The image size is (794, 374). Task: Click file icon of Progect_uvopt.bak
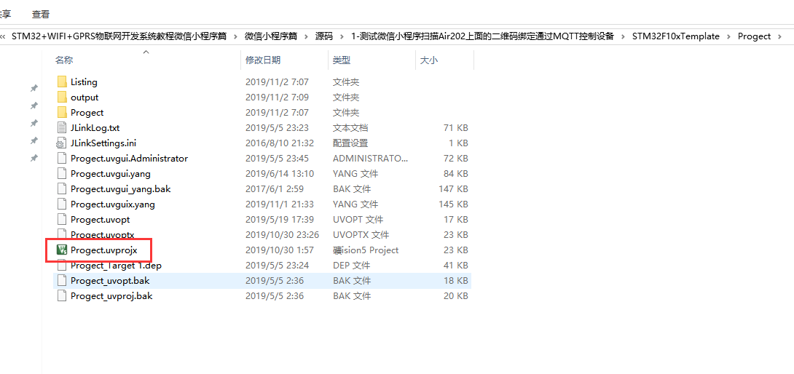click(x=62, y=281)
